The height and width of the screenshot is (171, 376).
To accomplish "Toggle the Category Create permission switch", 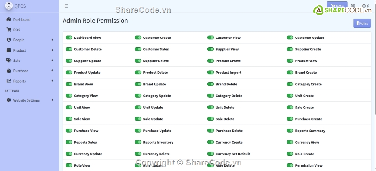I will tap(290, 84).
